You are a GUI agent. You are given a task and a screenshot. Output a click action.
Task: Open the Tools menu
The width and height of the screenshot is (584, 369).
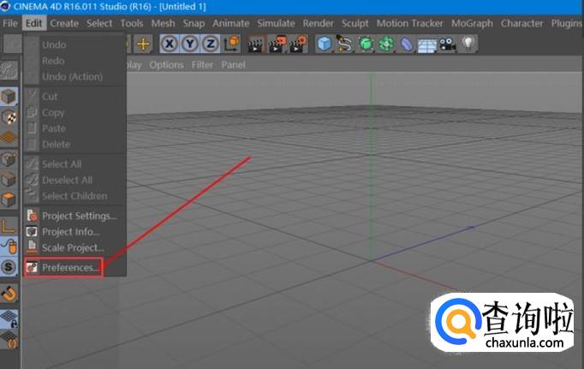[132, 23]
